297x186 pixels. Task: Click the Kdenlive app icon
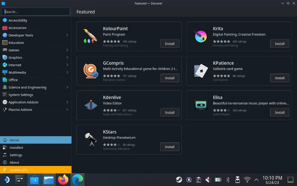coord(91,105)
